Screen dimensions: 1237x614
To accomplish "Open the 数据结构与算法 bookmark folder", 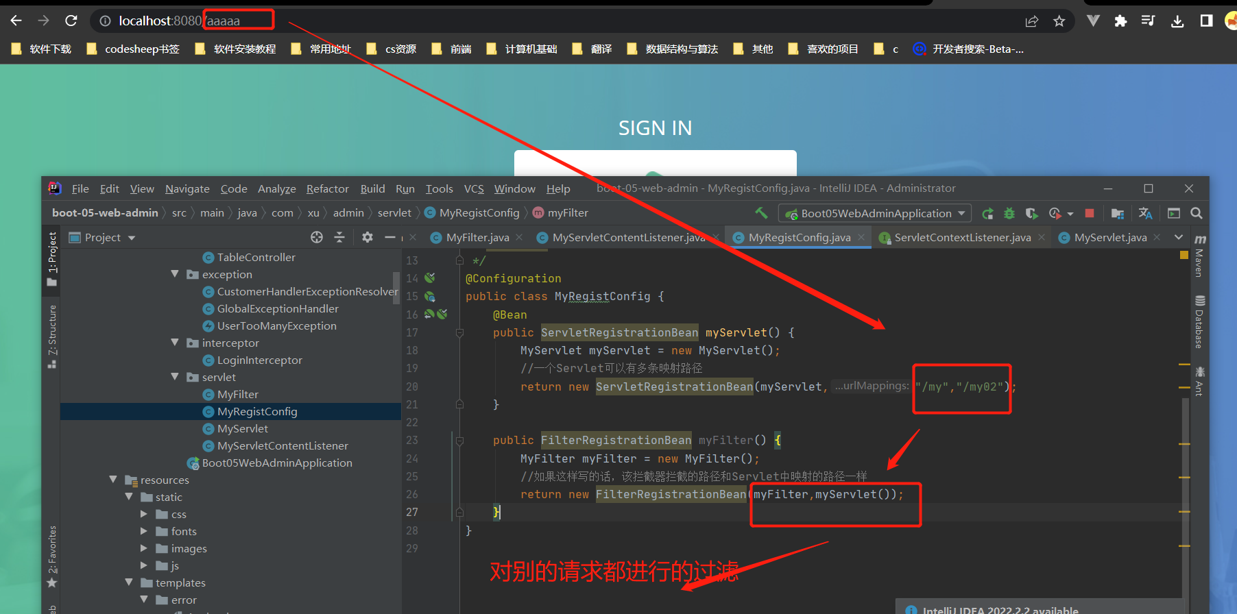I will (672, 49).
